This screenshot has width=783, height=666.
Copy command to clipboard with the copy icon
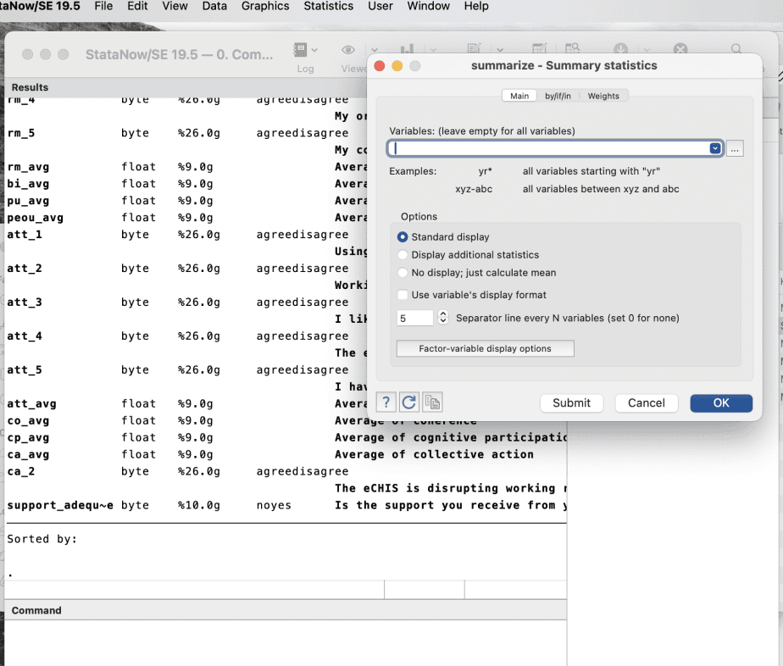432,402
